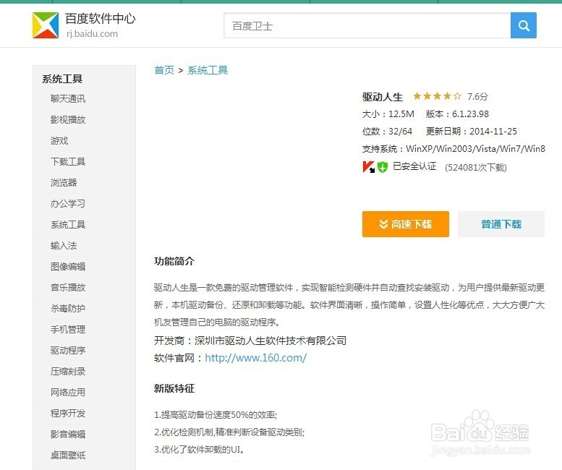Click the (524081次下载) count
562x470 pixels.
(x=476, y=167)
